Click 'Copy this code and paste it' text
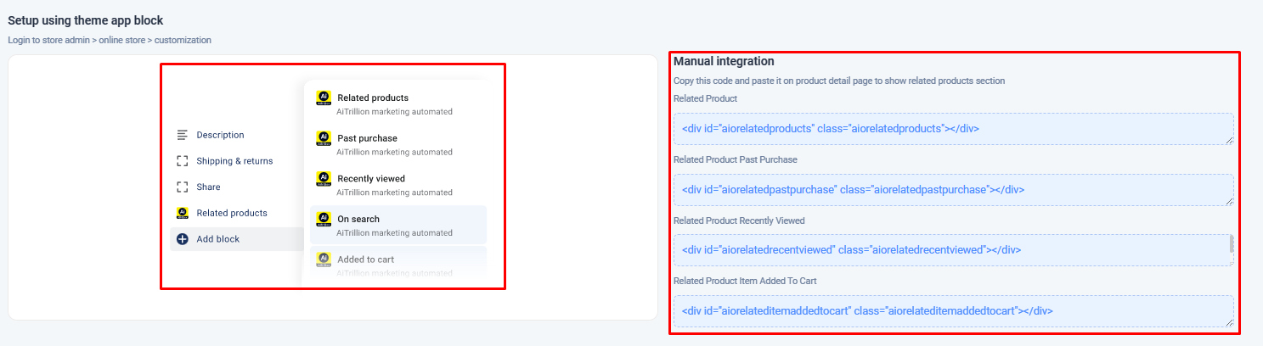Screen dimensions: 1263x346 click(x=839, y=81)
